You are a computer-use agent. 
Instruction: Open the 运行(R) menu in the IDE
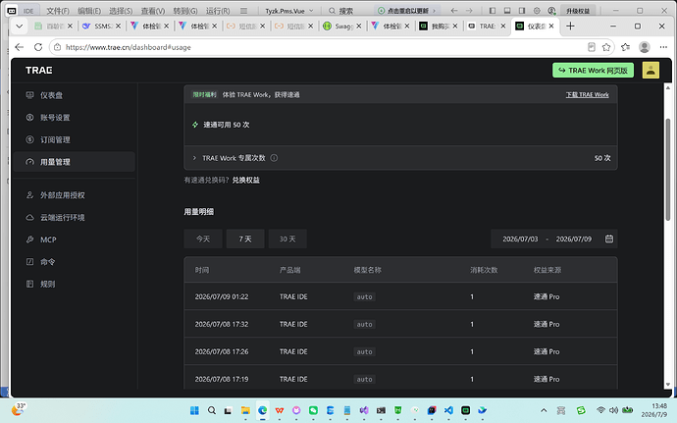point(218,11)
